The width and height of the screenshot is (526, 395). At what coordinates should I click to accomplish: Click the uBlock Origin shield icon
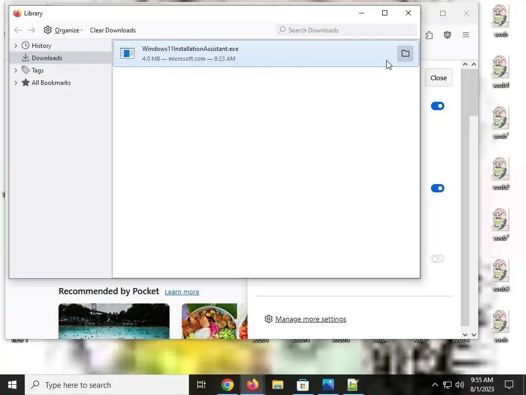[x=447, y=35]
